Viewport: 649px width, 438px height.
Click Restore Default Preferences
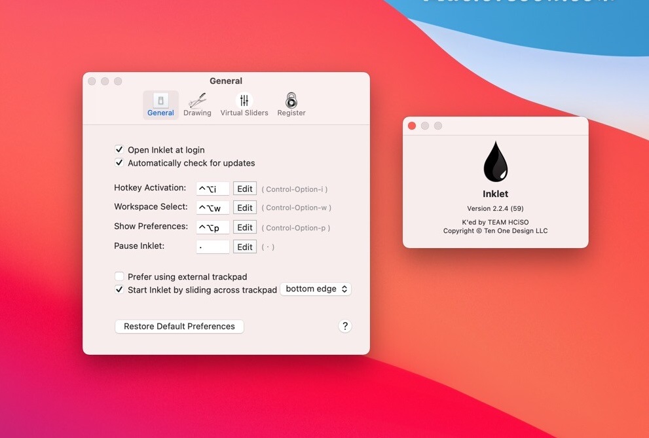click(179, 326)
